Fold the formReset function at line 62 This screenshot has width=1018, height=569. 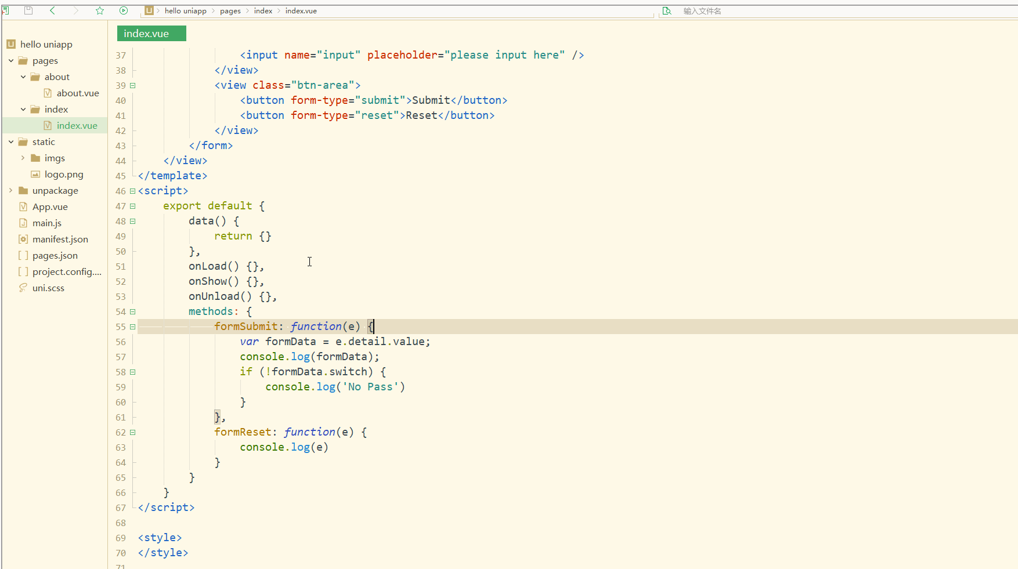coord(133,432)
